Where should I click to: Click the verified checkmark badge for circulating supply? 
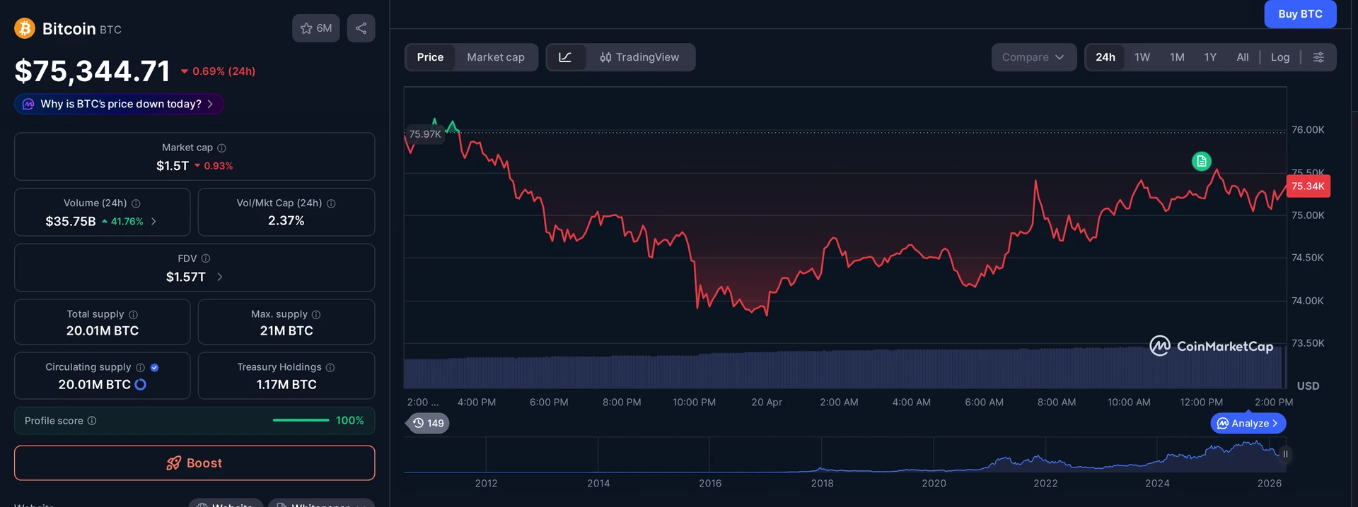[155, 367]
